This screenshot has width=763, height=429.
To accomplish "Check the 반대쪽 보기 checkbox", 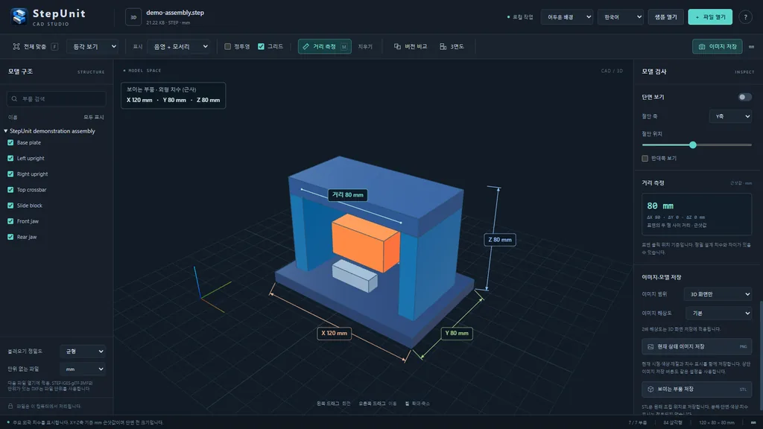I will click(645, 159).
